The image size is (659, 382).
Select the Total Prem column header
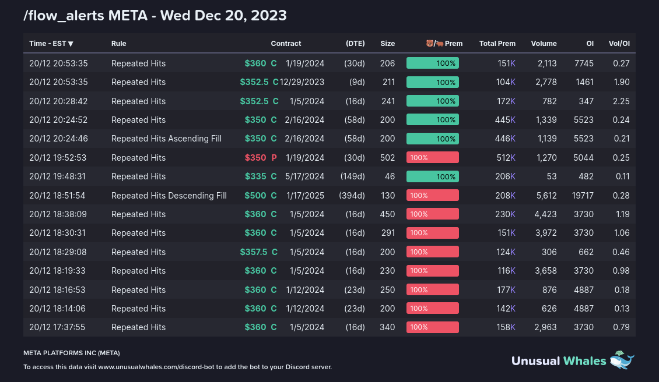(x=497, y=44)
